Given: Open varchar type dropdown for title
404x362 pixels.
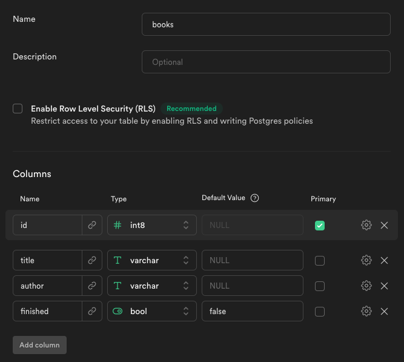Looking at the screenshot, I should [x=152, y=260].
